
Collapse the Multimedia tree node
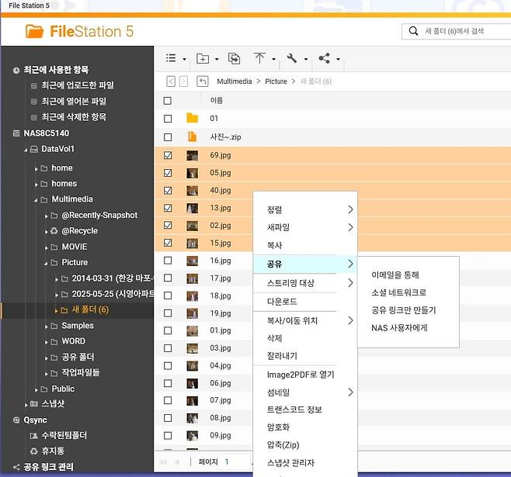point(36,199)
